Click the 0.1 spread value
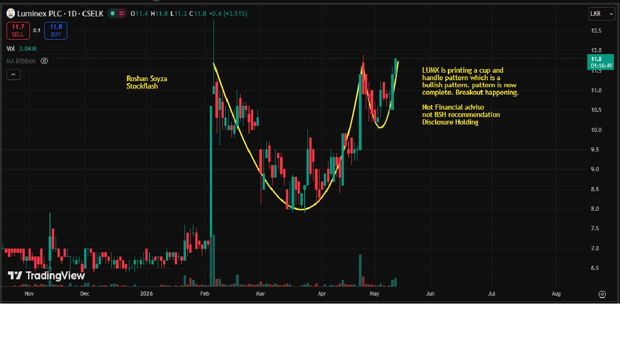 coord(37,30)
